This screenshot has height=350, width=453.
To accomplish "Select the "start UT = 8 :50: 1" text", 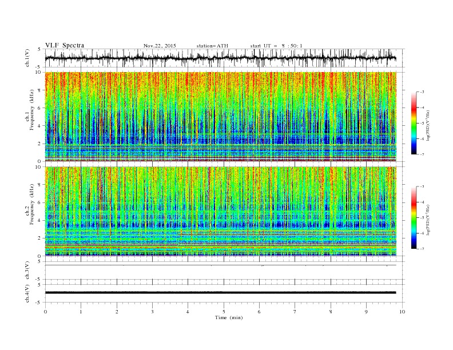I will [x=276, y=46].
